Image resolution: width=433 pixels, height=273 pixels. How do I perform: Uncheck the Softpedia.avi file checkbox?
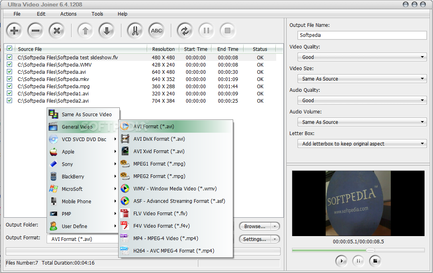(10, 72)
